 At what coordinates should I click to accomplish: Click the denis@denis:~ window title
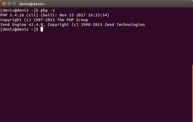(33, 4)
